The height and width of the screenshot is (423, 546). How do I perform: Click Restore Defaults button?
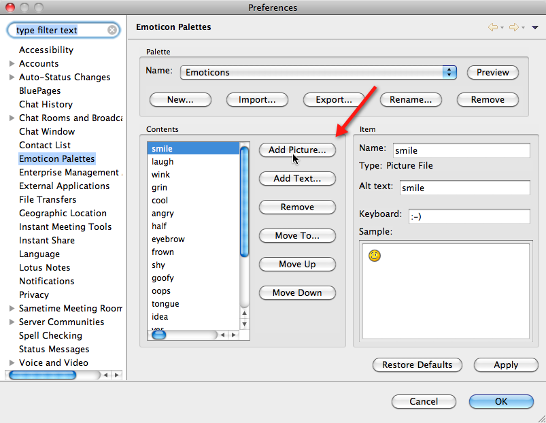(417, 365)
